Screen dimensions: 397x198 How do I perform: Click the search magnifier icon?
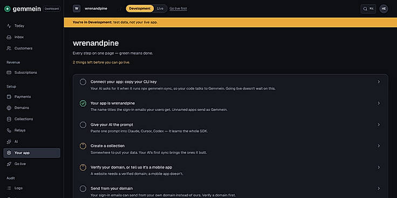(365, 9)
